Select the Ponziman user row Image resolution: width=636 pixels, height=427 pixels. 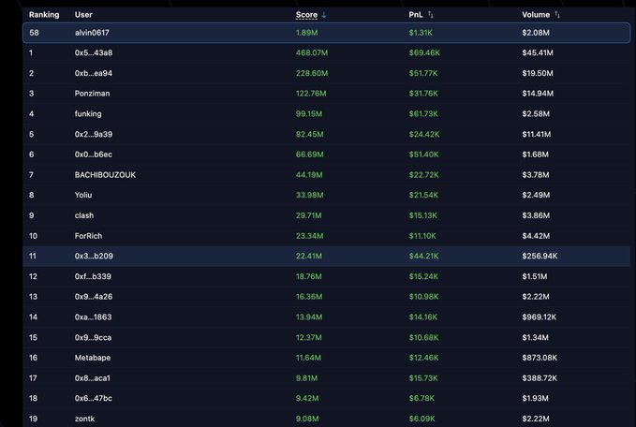pos(327,94)
